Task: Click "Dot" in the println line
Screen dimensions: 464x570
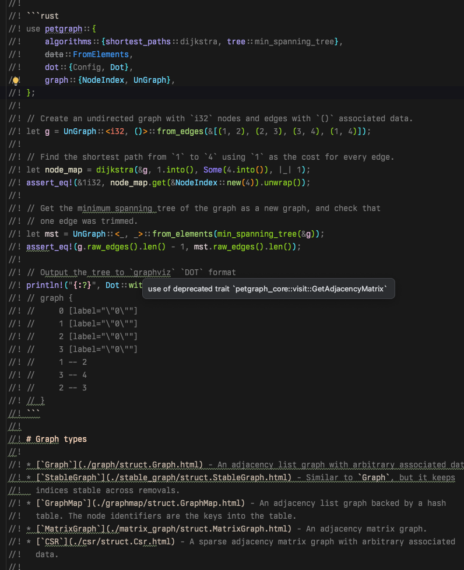Action: pyautogui.click(x=113, y=286)
